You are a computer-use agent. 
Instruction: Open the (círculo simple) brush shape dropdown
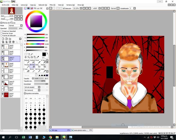pyautogui.click(x=39, y=87)
